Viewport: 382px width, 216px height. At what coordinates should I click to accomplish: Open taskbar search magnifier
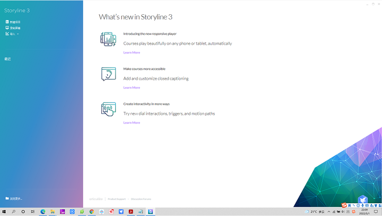pyautogui.click(x=13, y=212)
